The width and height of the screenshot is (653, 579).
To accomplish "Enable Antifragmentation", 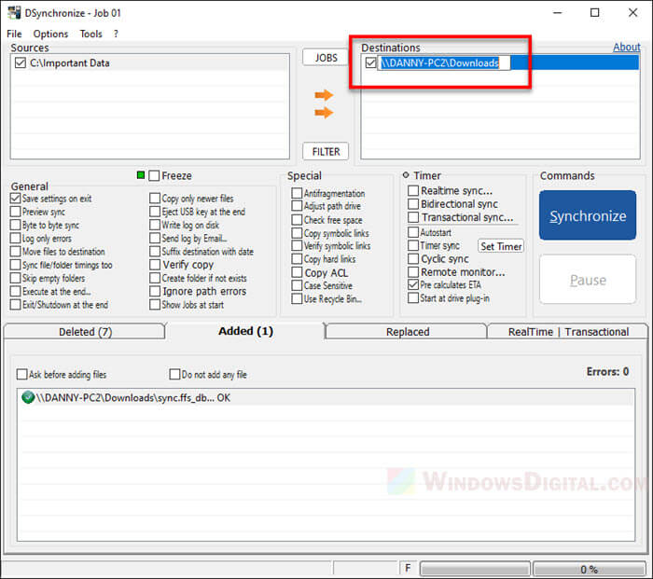I will 297,193.
